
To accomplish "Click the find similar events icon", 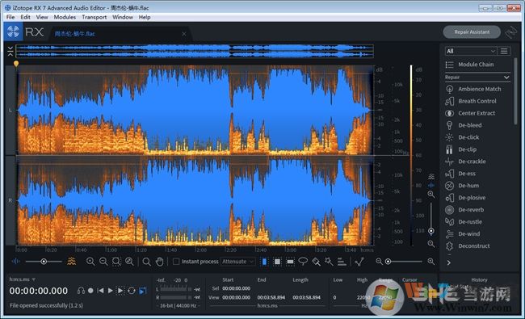I will [359, 262].
